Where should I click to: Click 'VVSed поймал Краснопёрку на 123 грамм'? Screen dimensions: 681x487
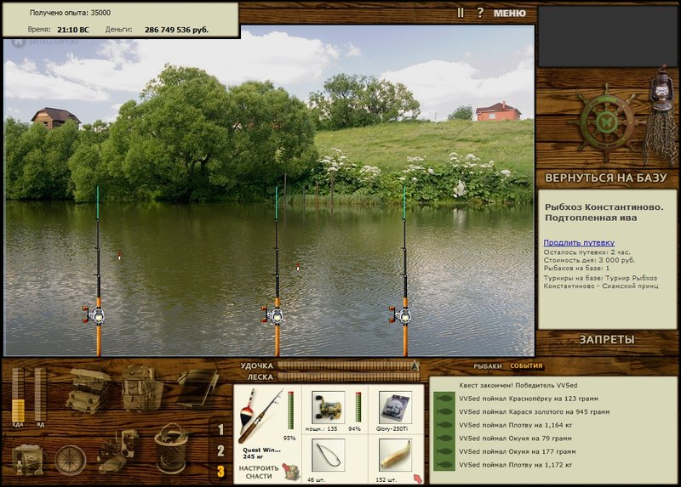pos(529,399)
